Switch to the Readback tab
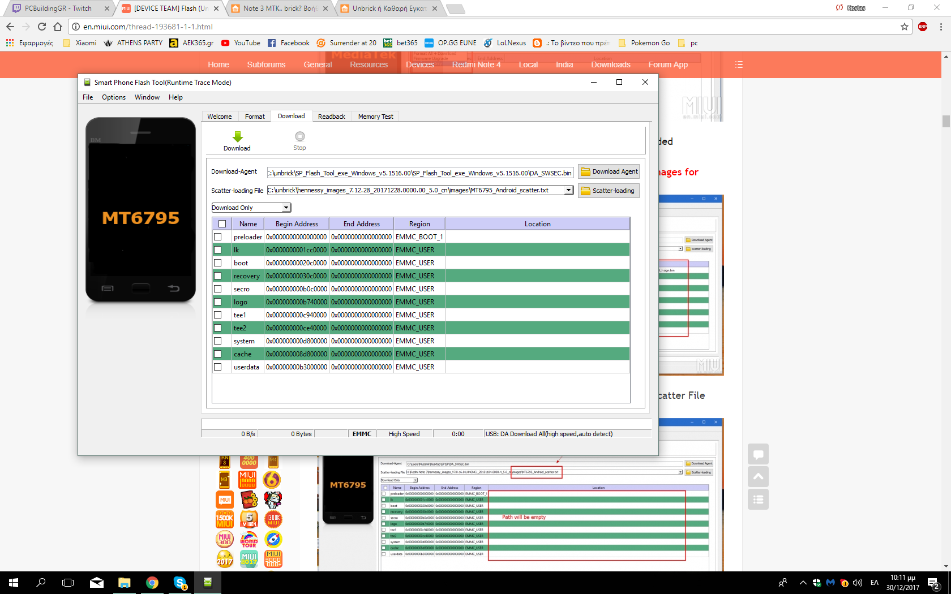The width and height of the screenshot is (951, 594). (331, 117)
